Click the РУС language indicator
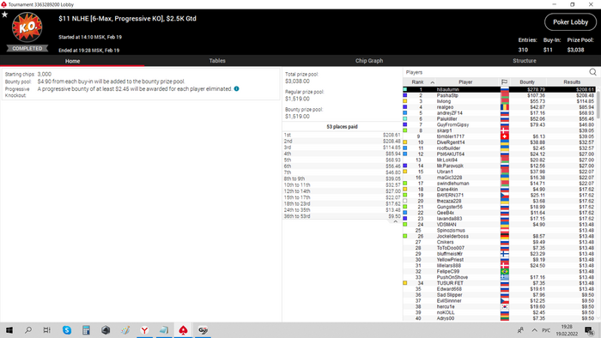 (546, 330)
